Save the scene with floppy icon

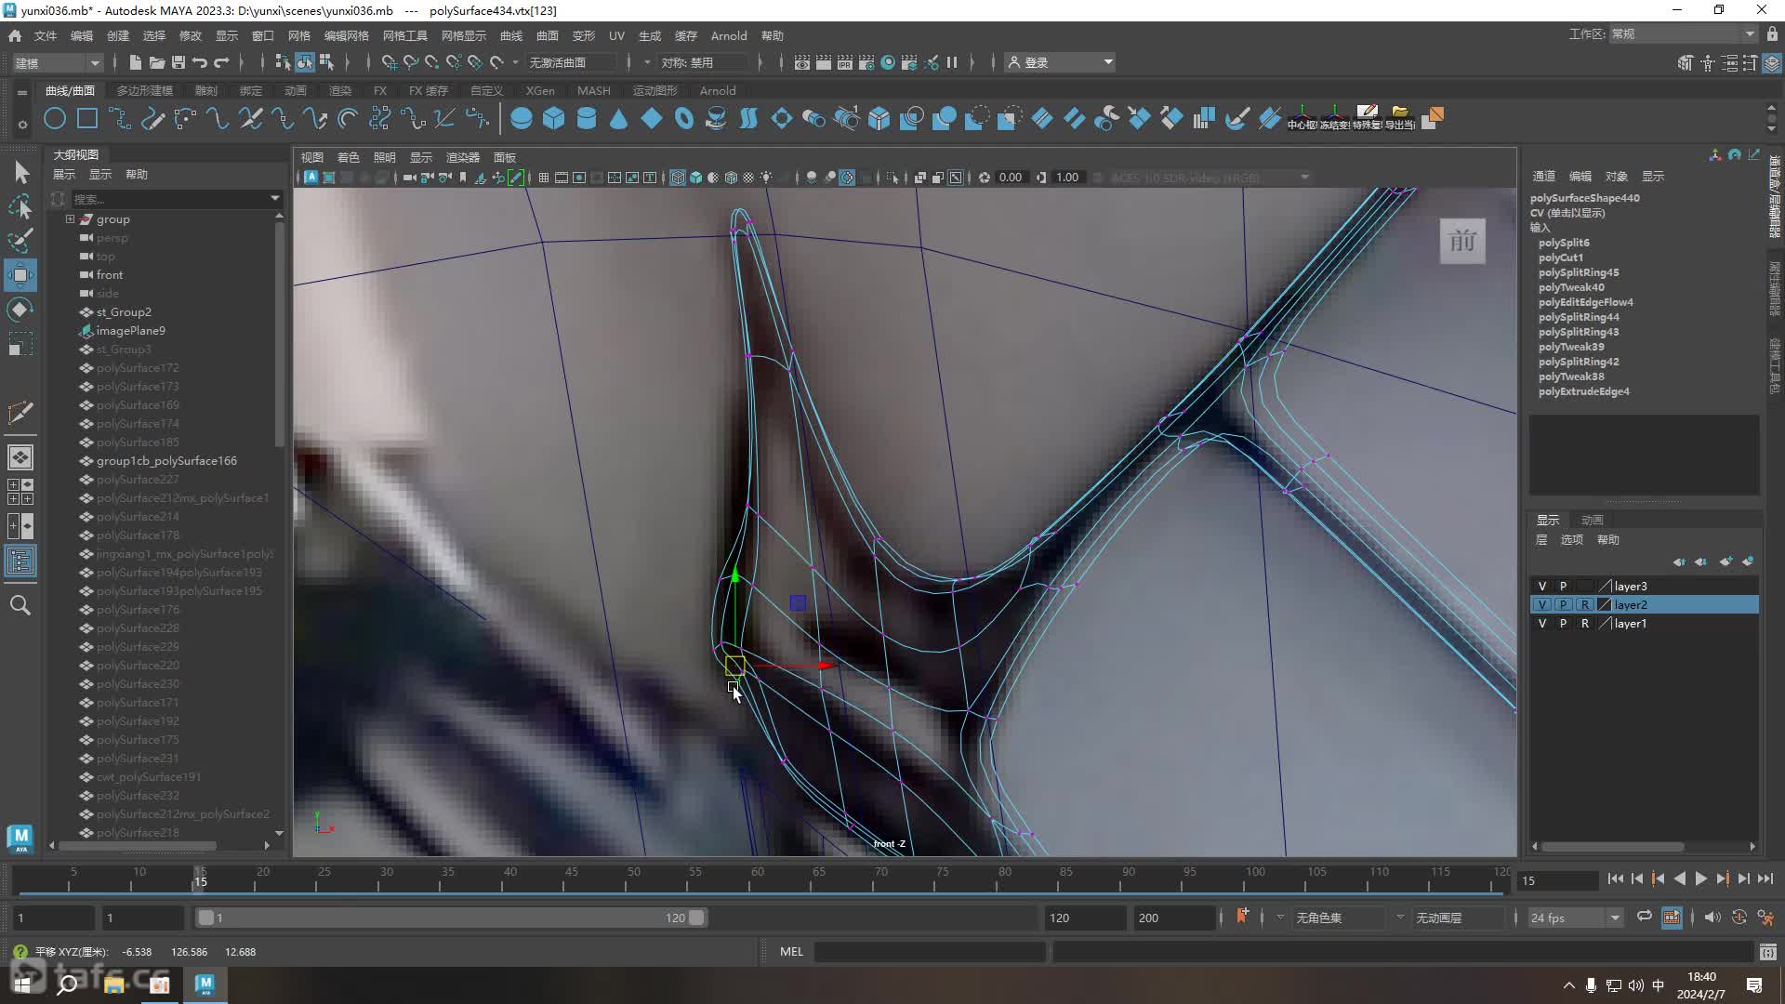click(178, 62)
